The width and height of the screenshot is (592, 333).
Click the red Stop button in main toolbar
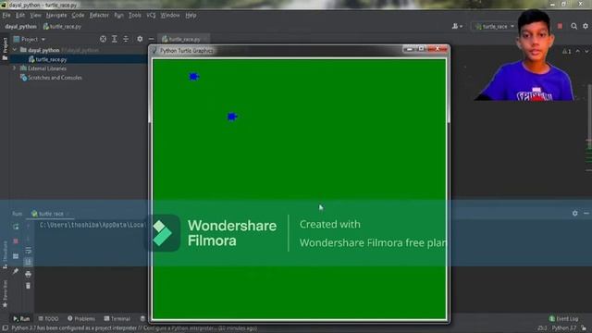click(x=560, y=26)
